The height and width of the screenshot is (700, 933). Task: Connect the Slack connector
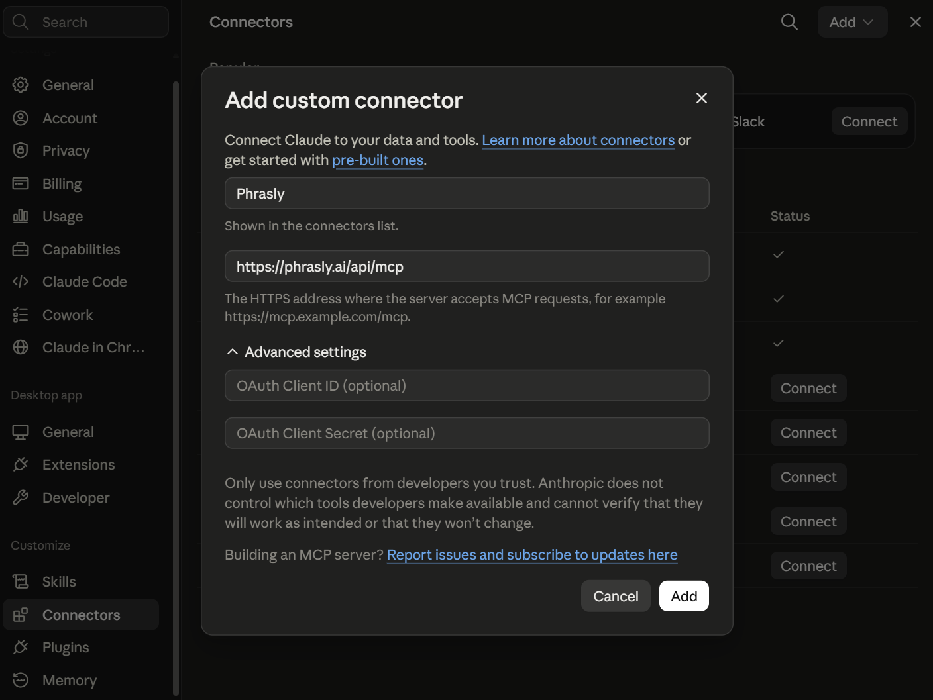pos(869,121)
